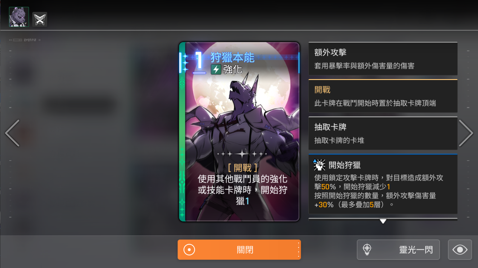The height and width of the screenshot is (268, 478).
Task: Click the lightning bolt enhancement icon on card
Action: tap(216, 69)
